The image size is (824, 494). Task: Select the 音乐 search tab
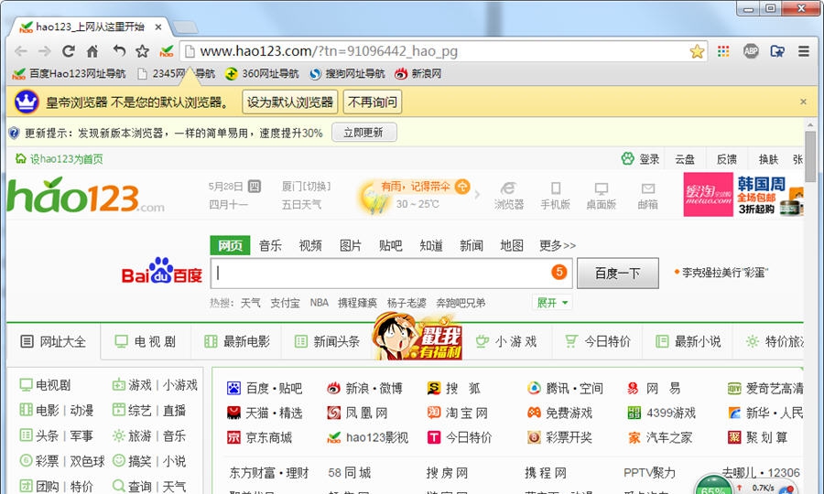tap(270, 246)
